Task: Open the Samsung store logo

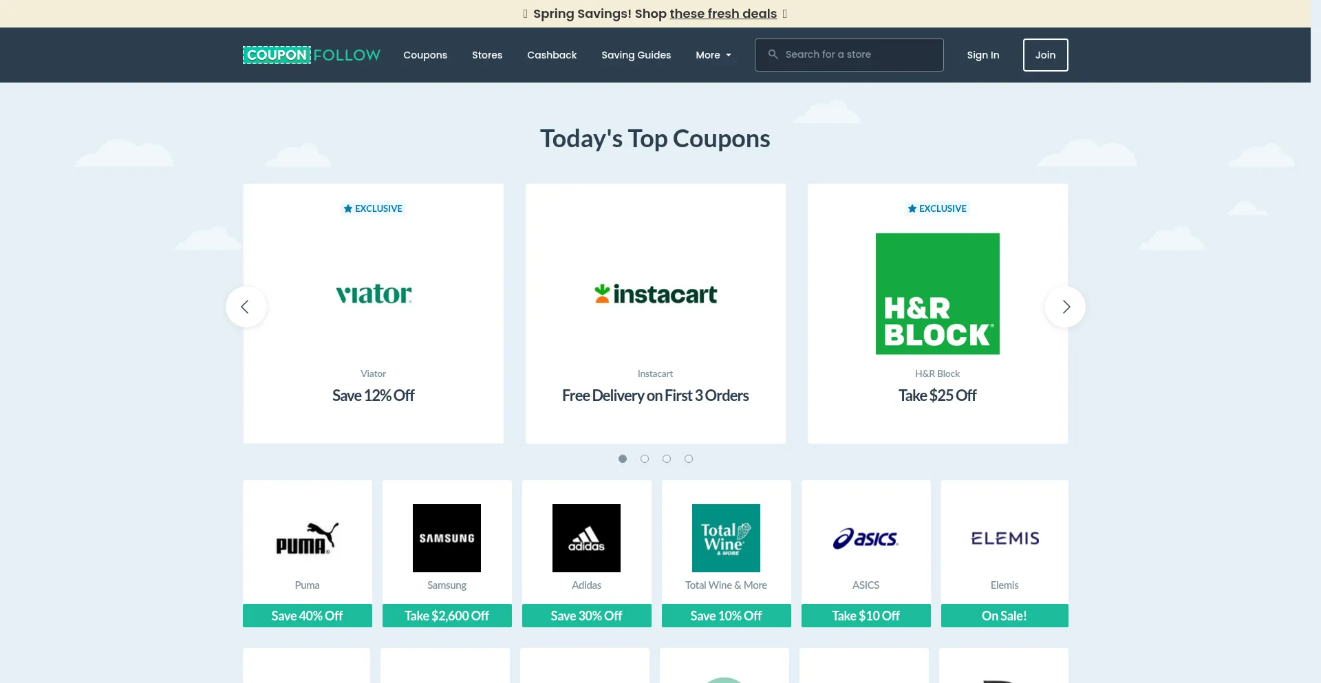Action: coord(447,538)
